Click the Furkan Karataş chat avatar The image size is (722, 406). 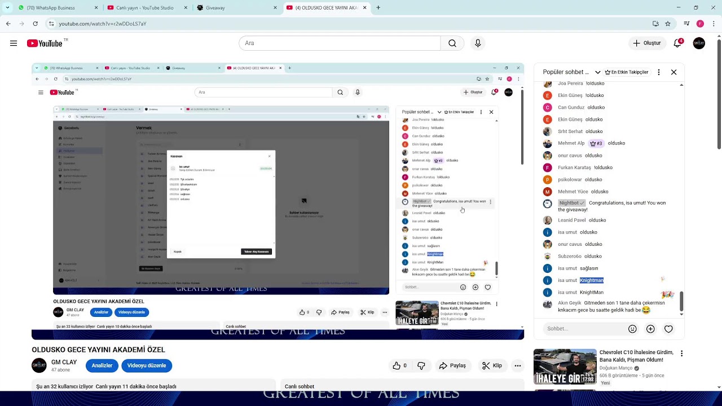547,167
